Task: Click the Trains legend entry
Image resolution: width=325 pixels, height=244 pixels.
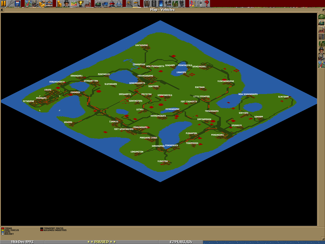Action: [x=7, y=228]
